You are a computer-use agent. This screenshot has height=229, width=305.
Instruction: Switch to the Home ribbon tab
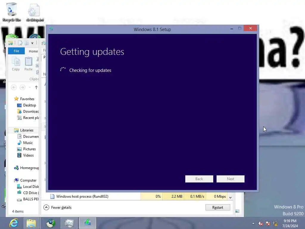33,51
